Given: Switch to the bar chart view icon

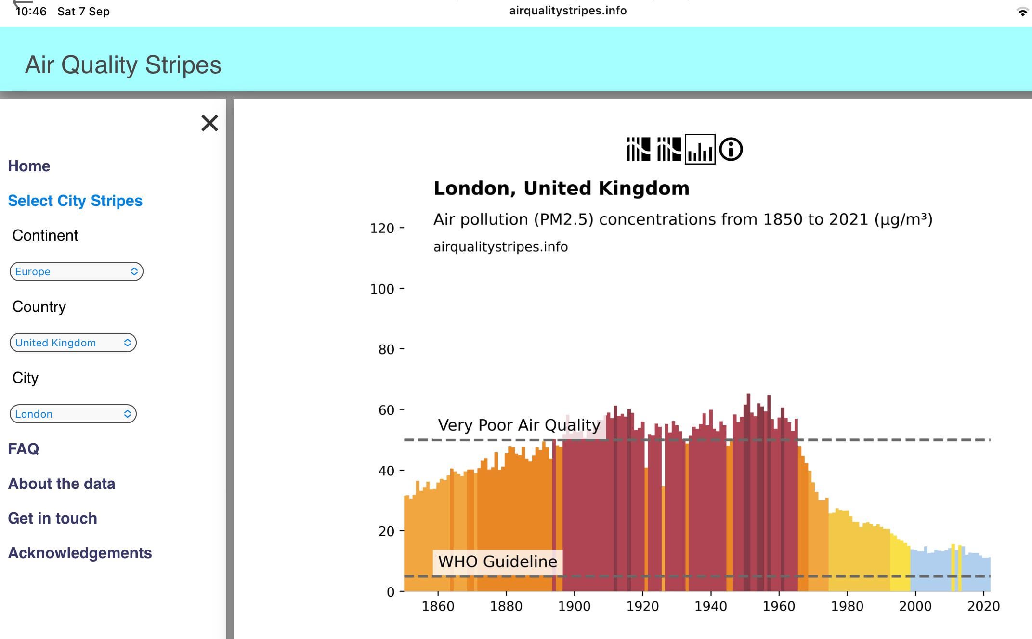Looking at the screenshot, I should (x=700, y=149).
